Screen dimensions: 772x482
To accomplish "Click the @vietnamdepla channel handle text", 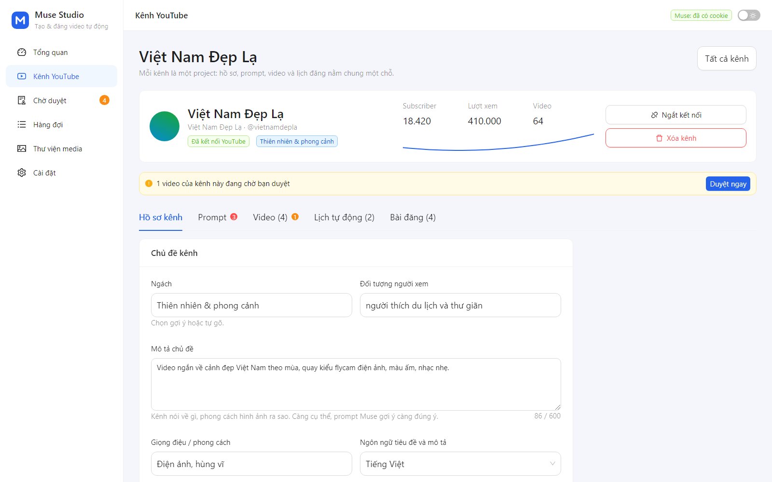I will tap(272, 127).
